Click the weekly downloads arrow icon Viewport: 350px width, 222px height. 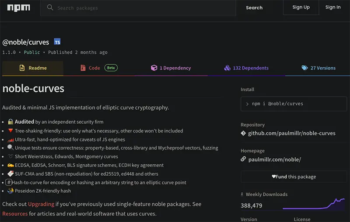242,194
